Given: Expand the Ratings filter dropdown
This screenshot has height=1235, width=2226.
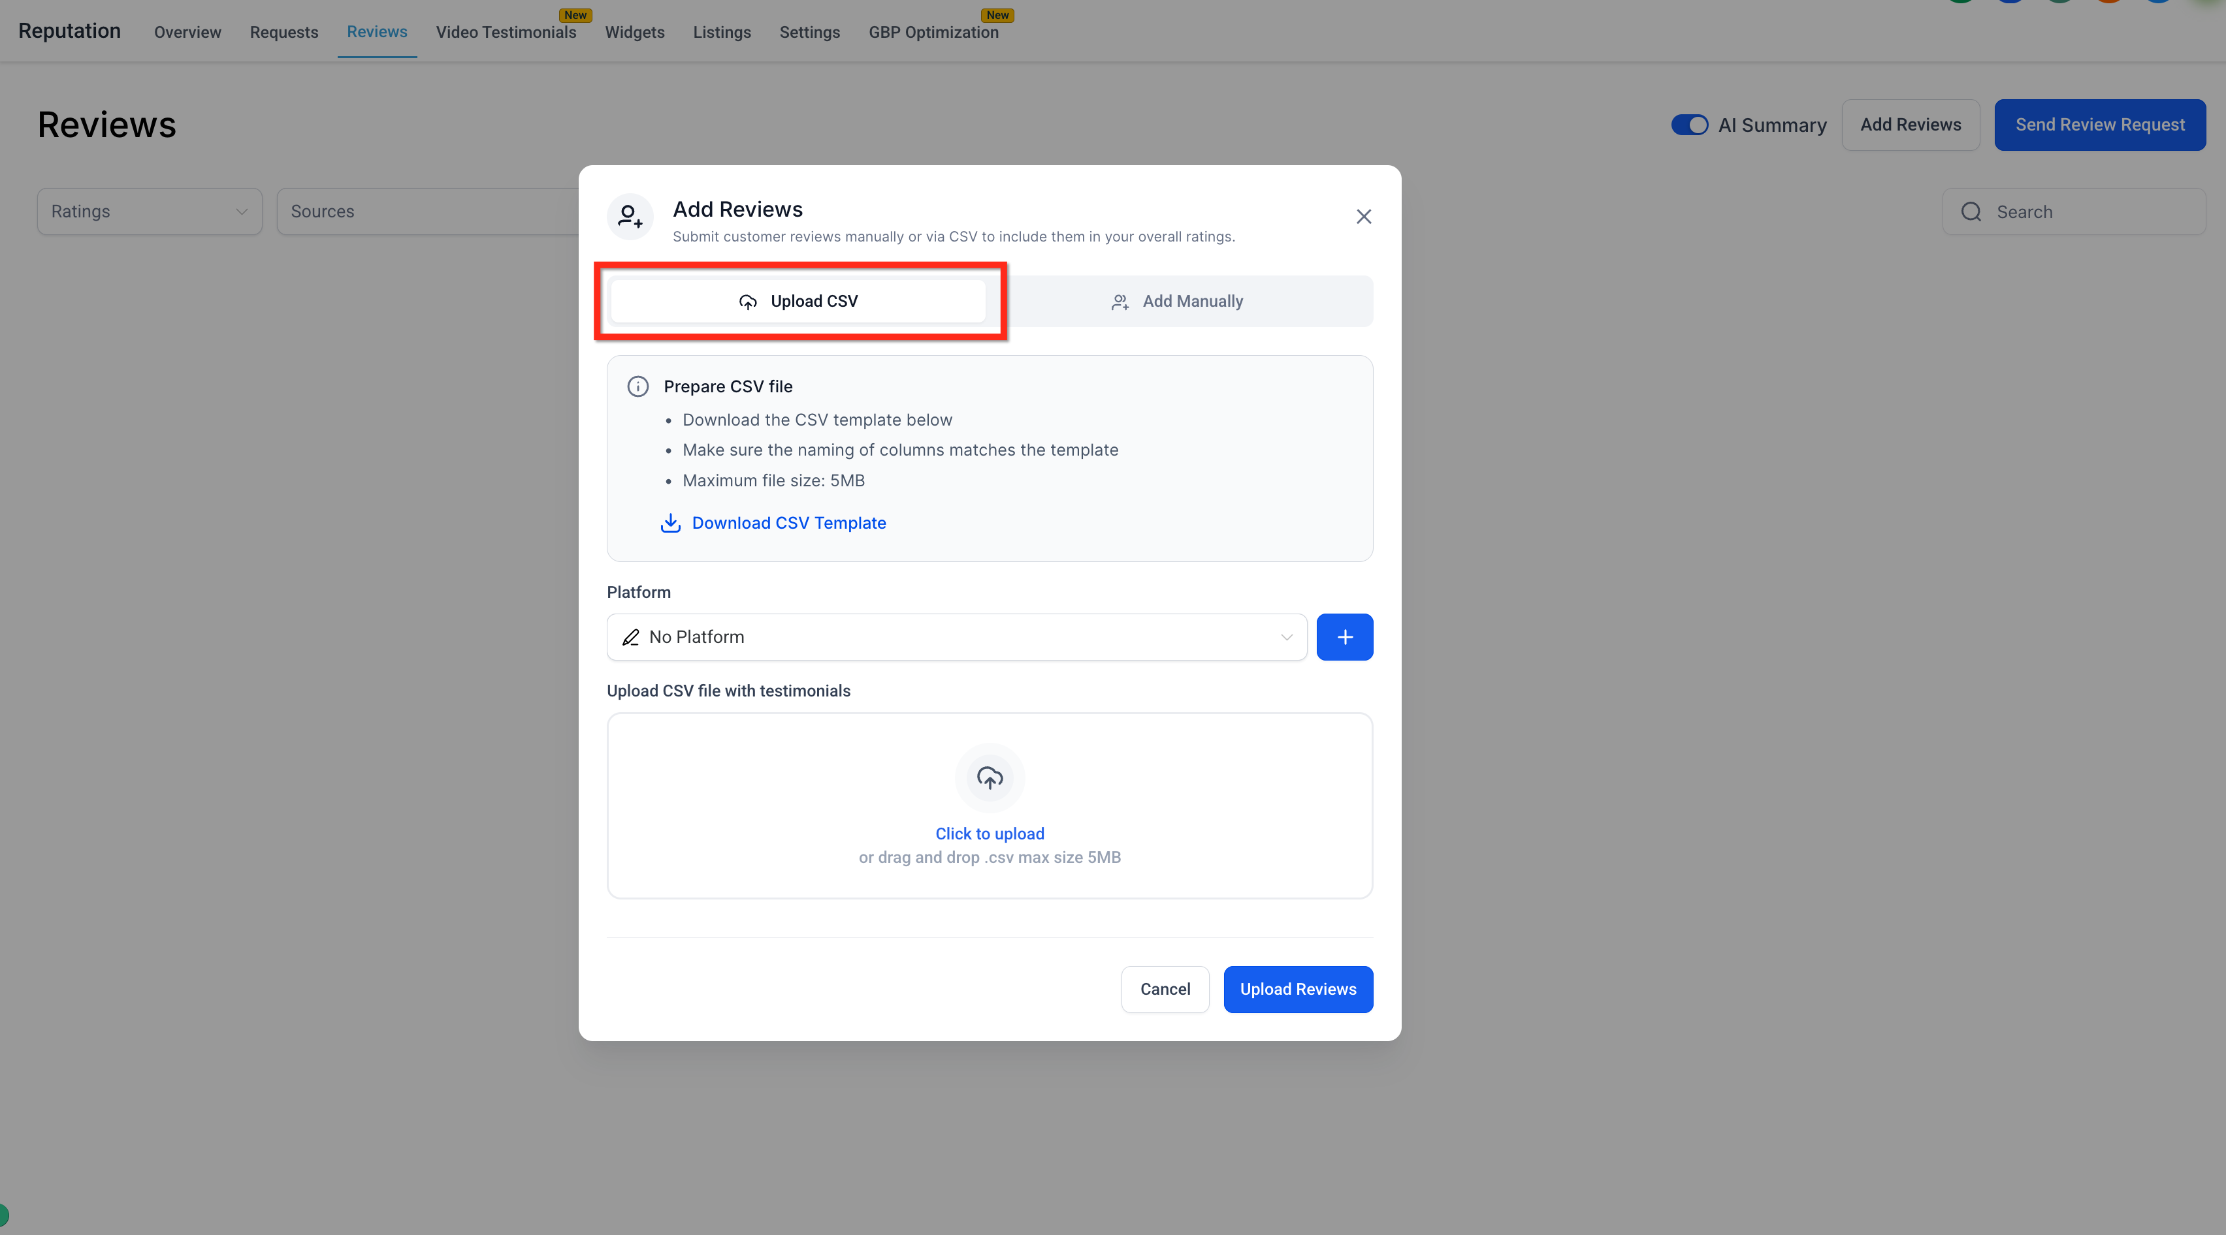Looking at the screenshot, I should coord(150,211).
